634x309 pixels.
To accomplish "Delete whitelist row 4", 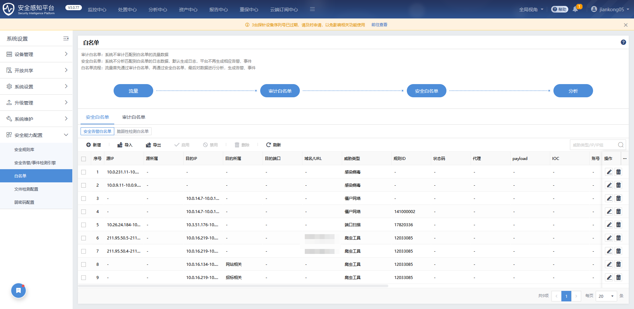I will (x=618, y=211).
